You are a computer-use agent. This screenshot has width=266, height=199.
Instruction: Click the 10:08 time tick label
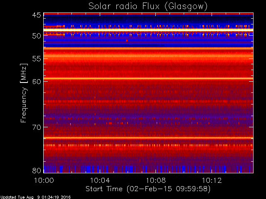click(156, 180)
